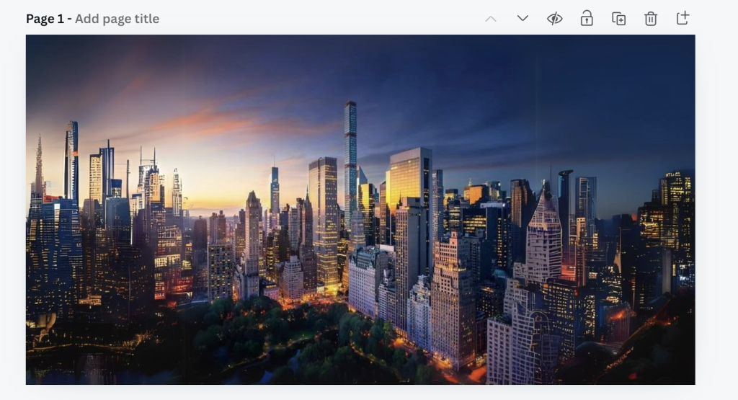
Task: Hide Page 1 using the eye icon
Action: (x=554, y=19)
